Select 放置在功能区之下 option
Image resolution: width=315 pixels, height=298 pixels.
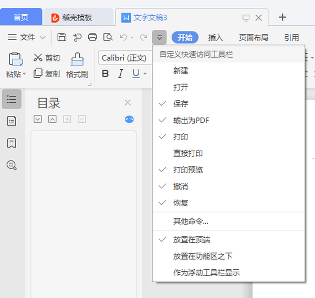[228, 256]
